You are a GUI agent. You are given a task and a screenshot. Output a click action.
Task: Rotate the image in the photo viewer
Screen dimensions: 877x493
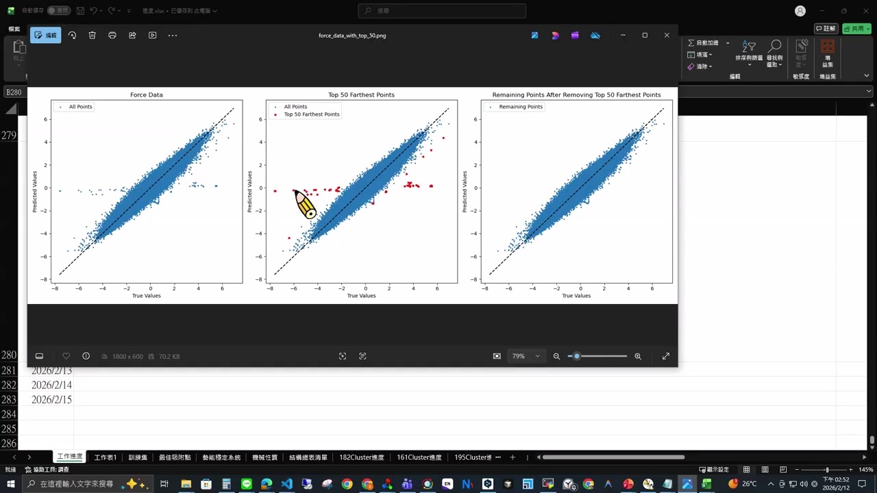pyautogui.click(x=72, y=35)
